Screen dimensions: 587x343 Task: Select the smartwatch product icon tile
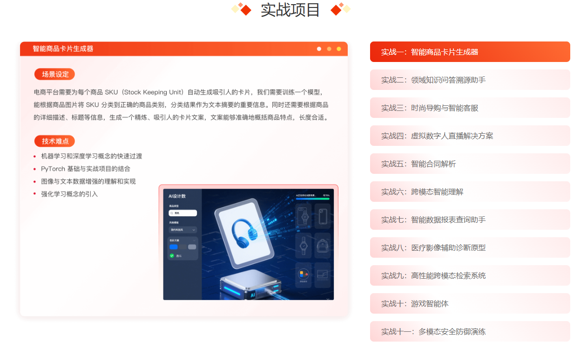coord(304,216)
